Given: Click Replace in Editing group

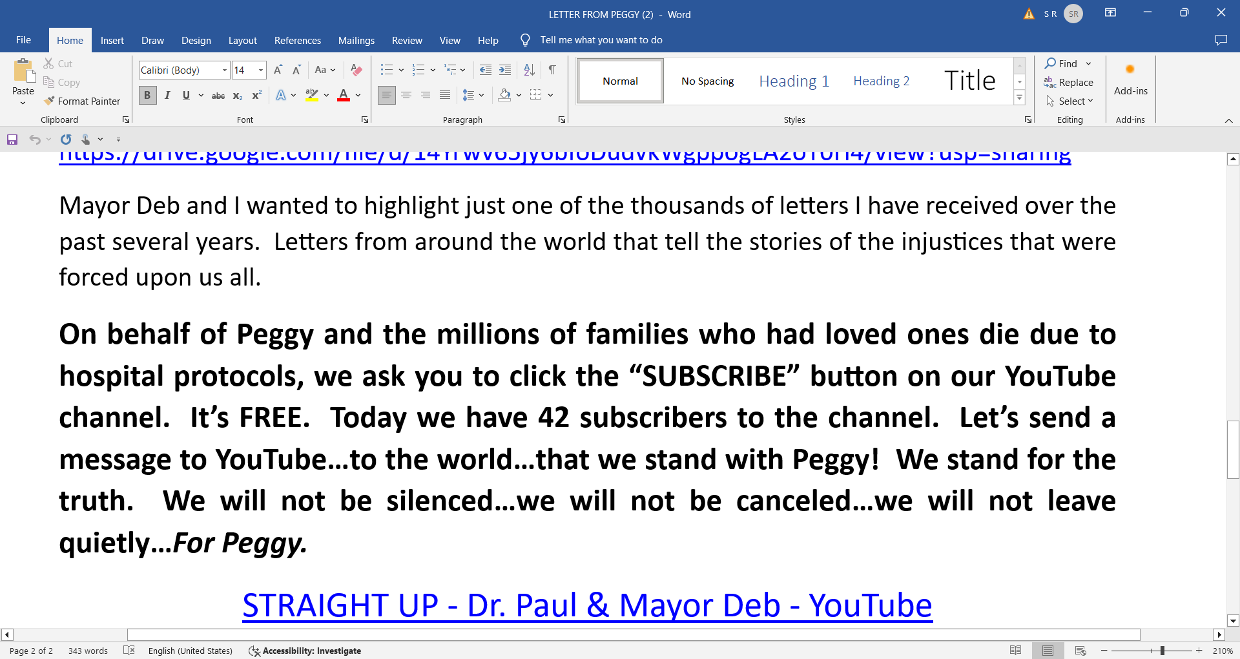Looking at the screenshot, I should click(1069, 82).
